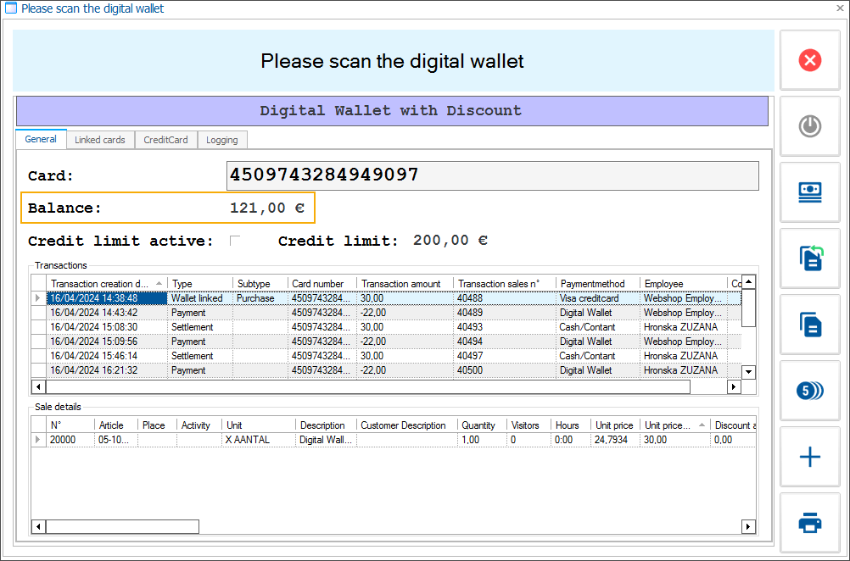This screenshot has height=561, width=850.
Task: Click the plus icon to add an item
Action: click(809, 456)
